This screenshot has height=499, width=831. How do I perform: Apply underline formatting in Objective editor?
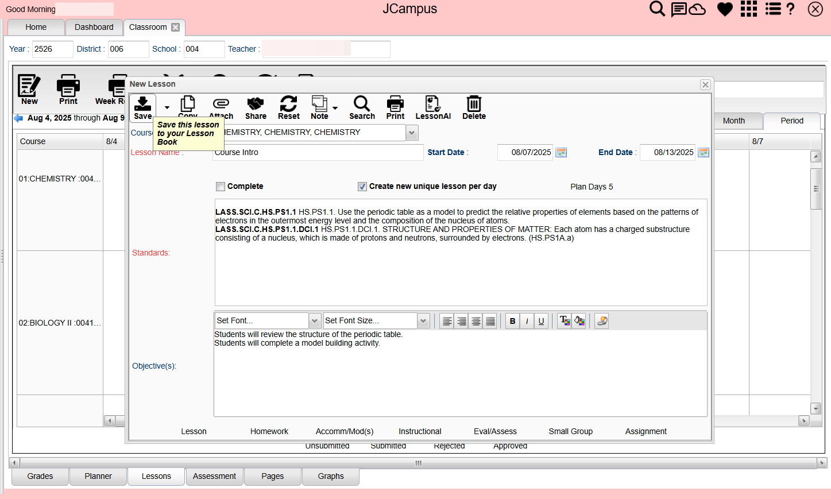click(541, 321)
